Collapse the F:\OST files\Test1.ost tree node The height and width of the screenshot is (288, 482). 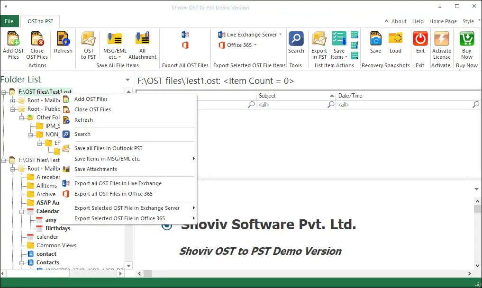pos(3,92)
